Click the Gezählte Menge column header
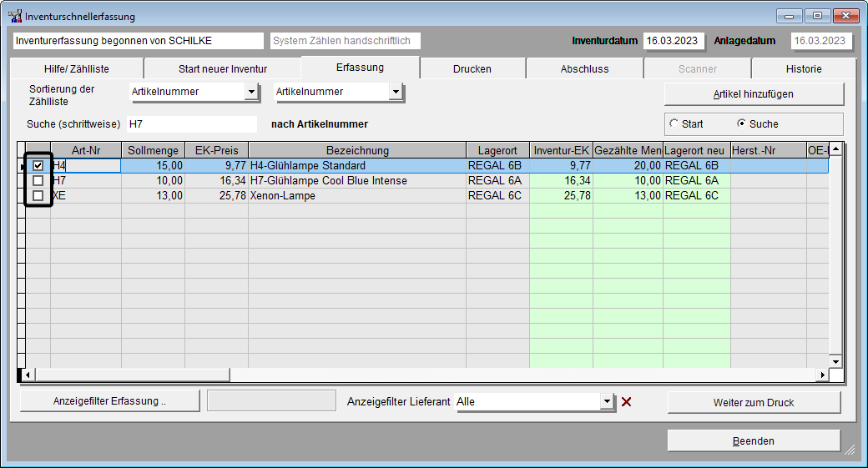Viewport: 868px width, 468px height. coord(628,150)
